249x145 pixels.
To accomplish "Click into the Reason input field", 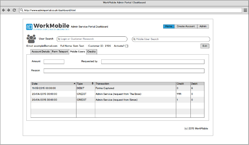I will pyautogui.click(x=124, y=71).
